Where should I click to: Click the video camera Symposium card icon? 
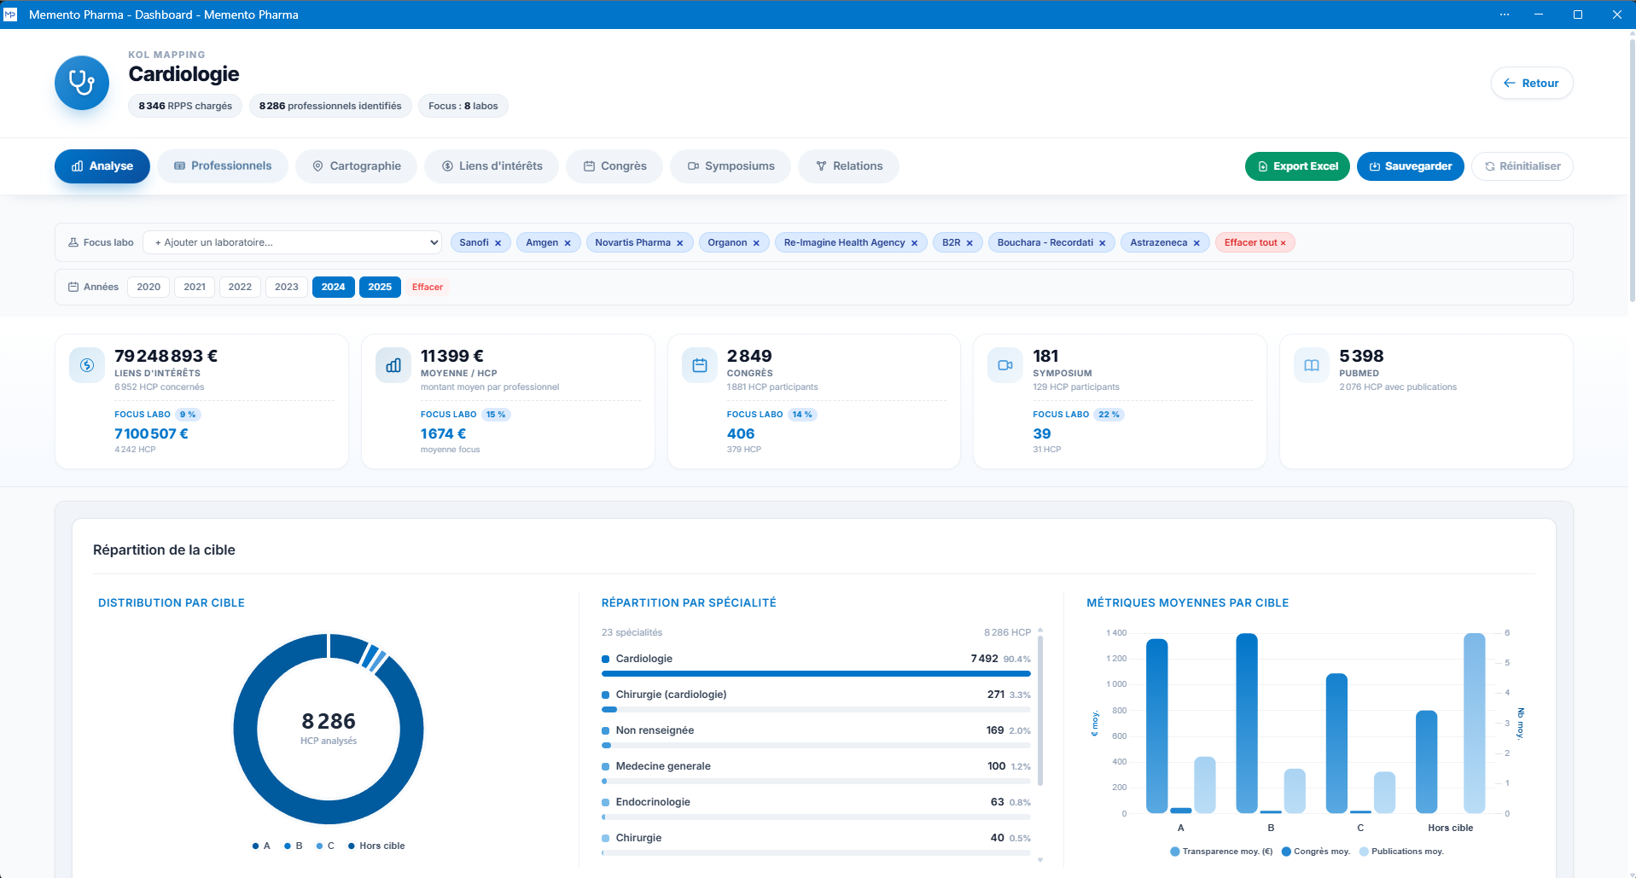(1005, 365)
